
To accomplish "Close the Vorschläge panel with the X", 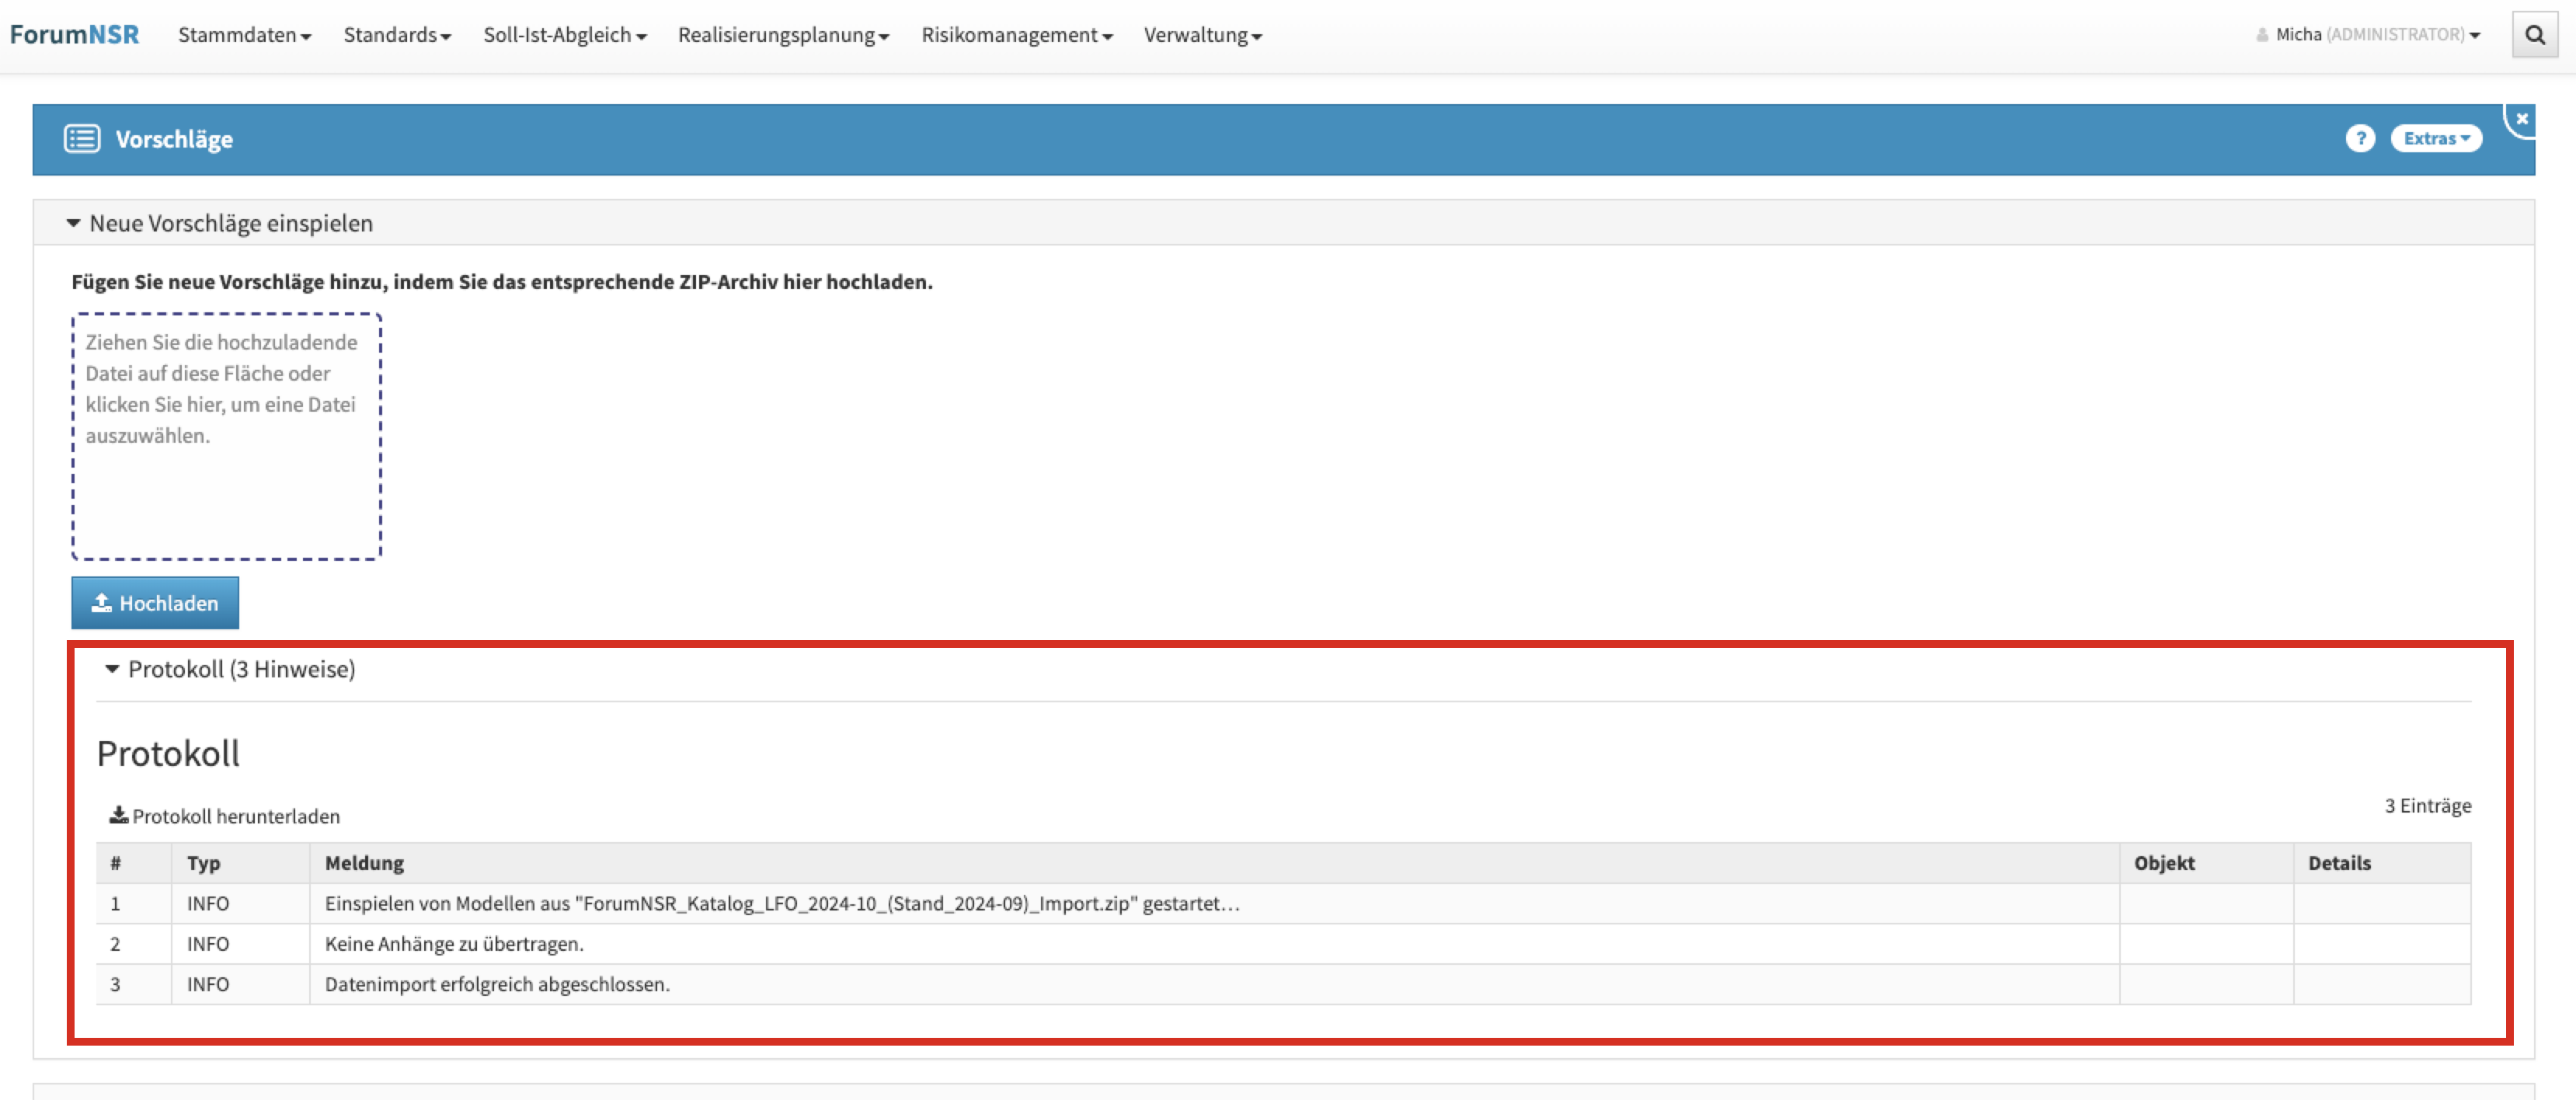I will coord(2521,119).
